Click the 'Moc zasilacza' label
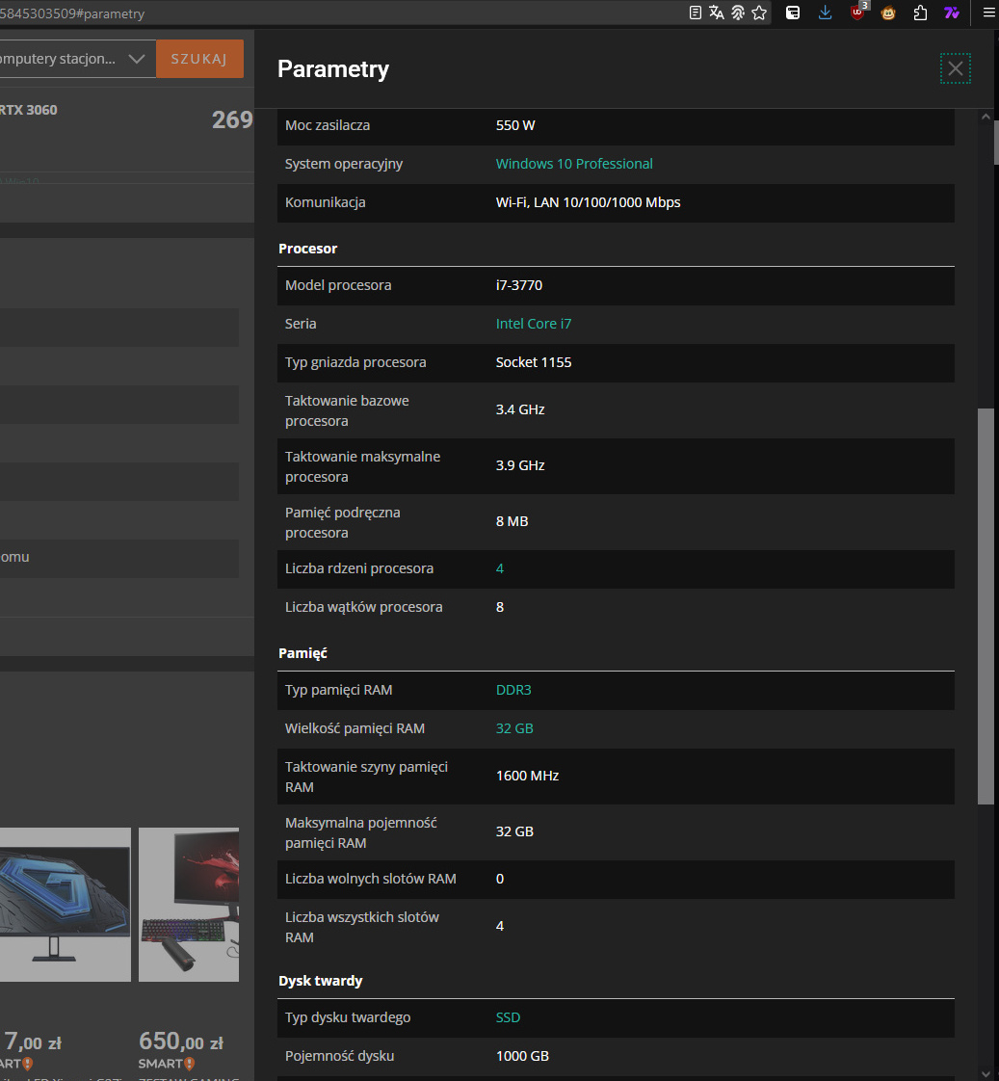 [x=328, y=125]
